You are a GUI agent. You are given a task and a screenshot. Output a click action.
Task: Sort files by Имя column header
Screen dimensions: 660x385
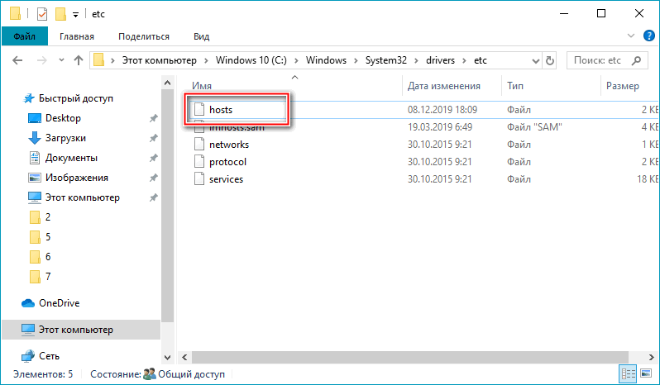tap(202, 86)
